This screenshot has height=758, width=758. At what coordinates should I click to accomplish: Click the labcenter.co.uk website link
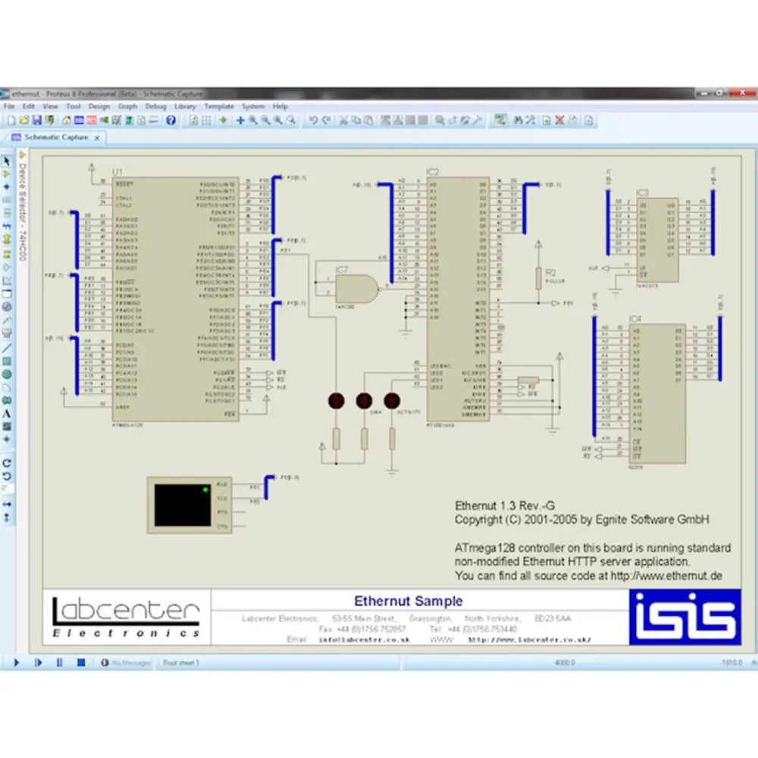(x=529, y=640)
